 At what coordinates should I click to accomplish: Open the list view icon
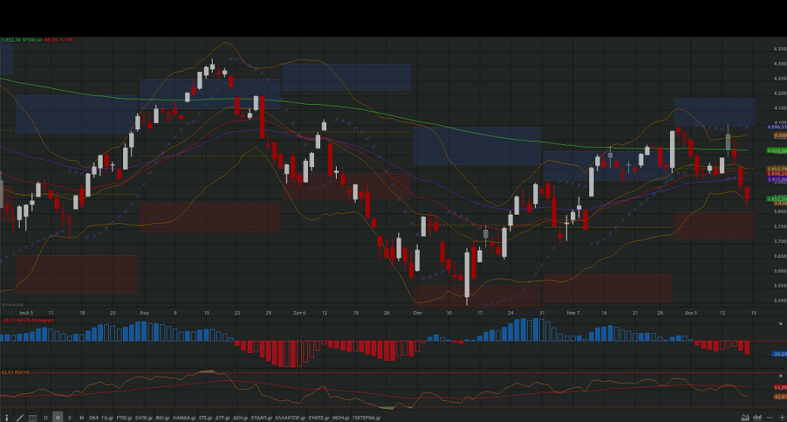(33, 417)
